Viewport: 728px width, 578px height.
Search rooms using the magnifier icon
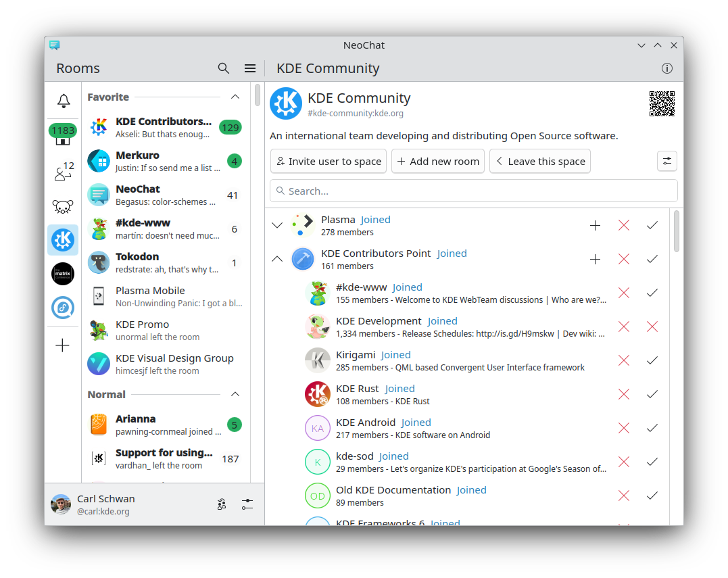pos(224,68)
